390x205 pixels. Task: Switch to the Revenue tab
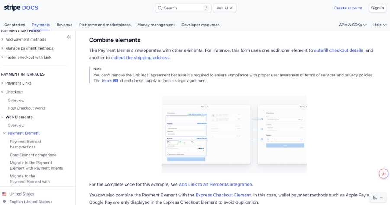pos(64,25)
